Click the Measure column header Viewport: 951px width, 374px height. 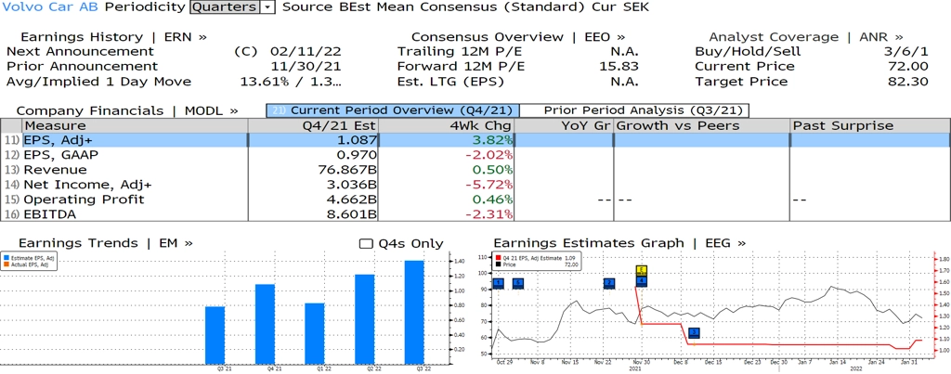(135, 125)
